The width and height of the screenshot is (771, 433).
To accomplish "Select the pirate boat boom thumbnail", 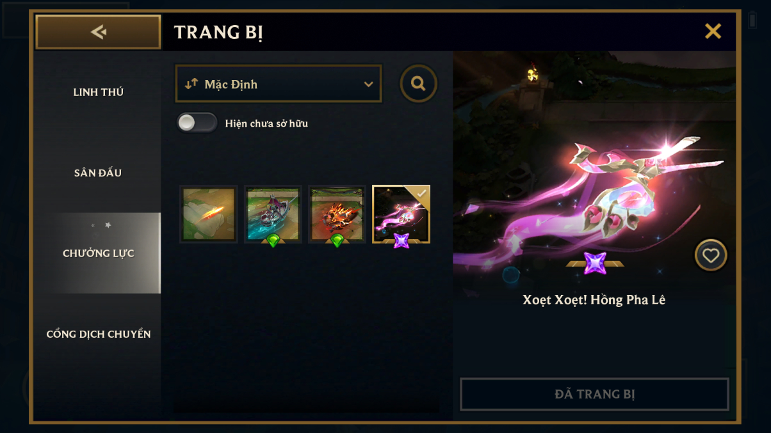I will [x=273, y=214].
